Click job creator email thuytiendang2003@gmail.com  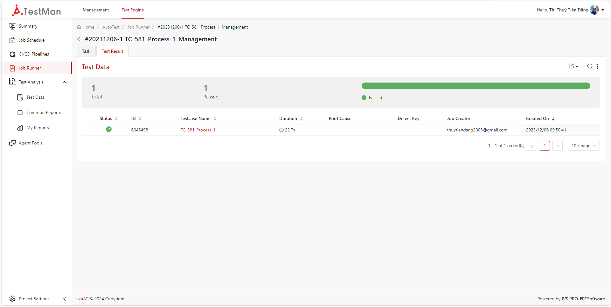tap(477, 130)
